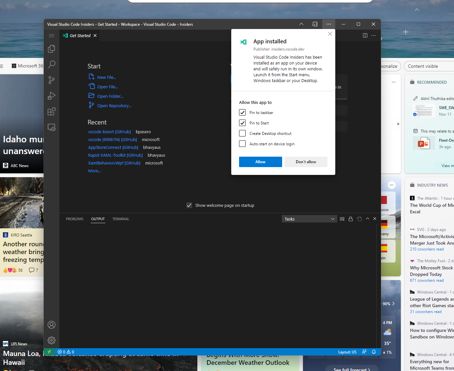The height and width of the screenshot is (371, 454).
Task: Open the Search view
Action: click(x=52, y=64)
